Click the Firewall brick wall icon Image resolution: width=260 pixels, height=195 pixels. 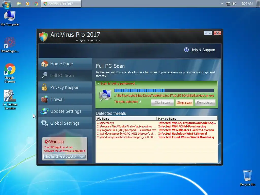click(x=45, y=99)
